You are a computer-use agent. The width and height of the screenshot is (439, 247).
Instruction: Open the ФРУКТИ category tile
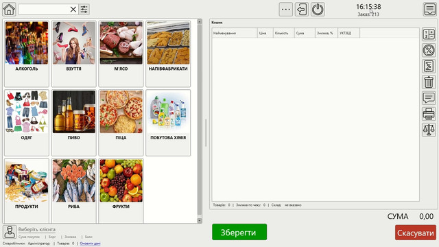pos(121,191)
